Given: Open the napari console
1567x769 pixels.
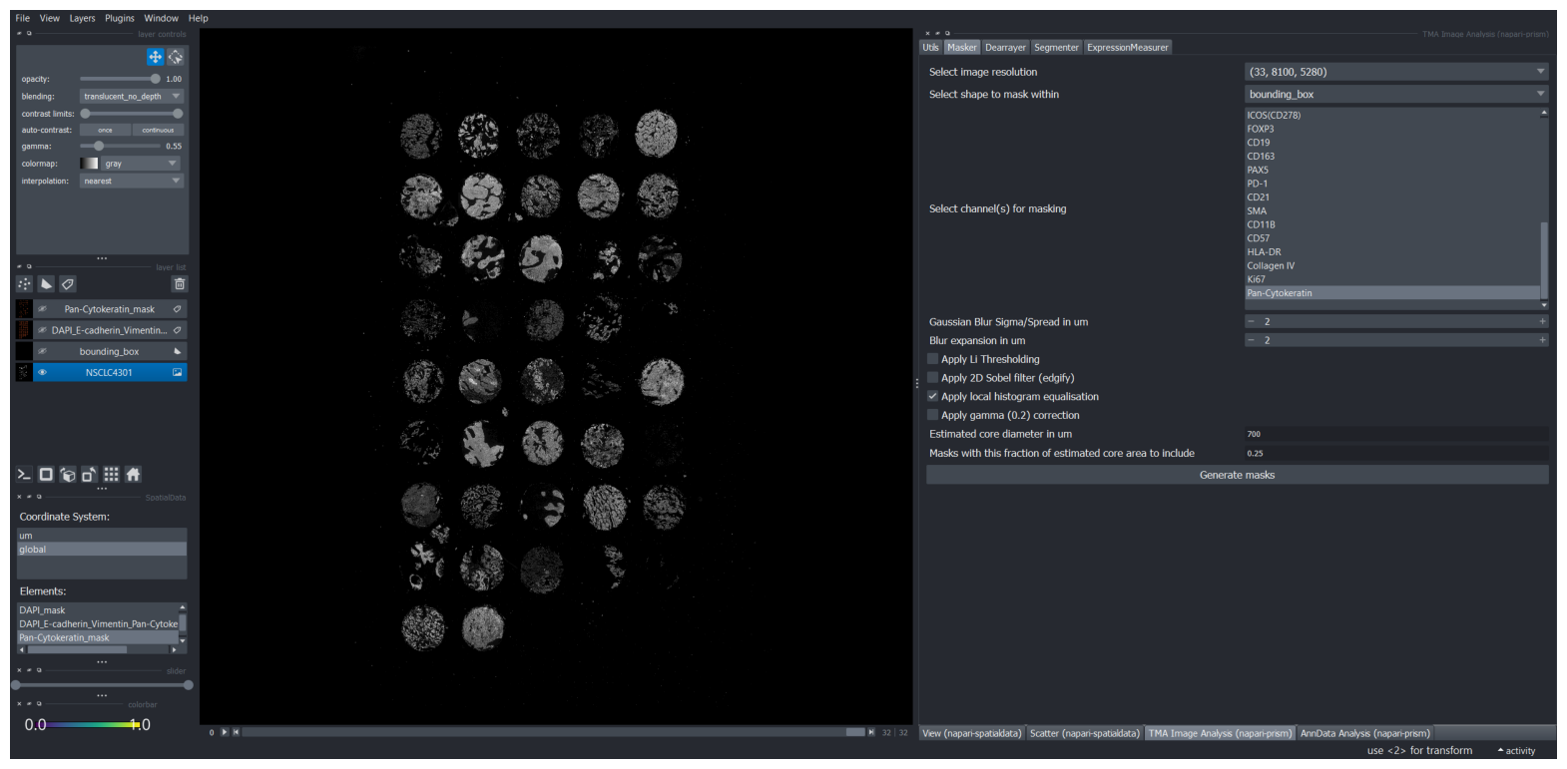Looking at the screenshot, I should [x=24, y=475].
